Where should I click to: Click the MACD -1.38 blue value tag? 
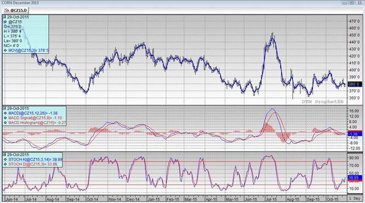[355, 134]
